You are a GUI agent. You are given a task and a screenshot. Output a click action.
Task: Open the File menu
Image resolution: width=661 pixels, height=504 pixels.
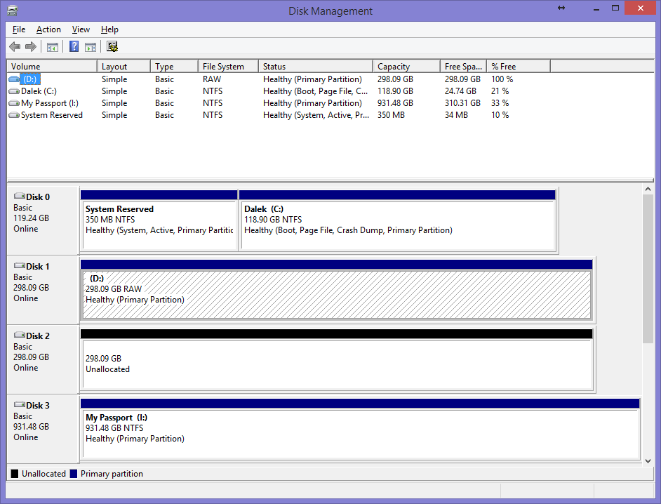click(x=19, y=29)
